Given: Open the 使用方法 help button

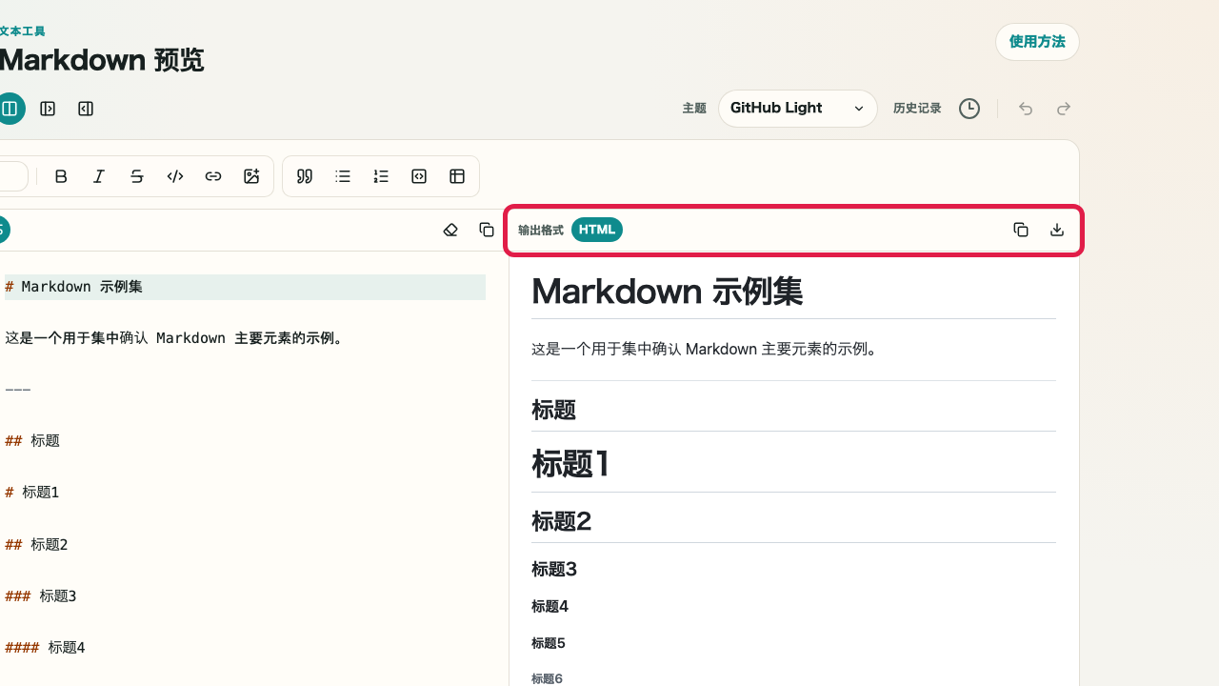Looking at the screenshot, I should [x=1037, y=42].
